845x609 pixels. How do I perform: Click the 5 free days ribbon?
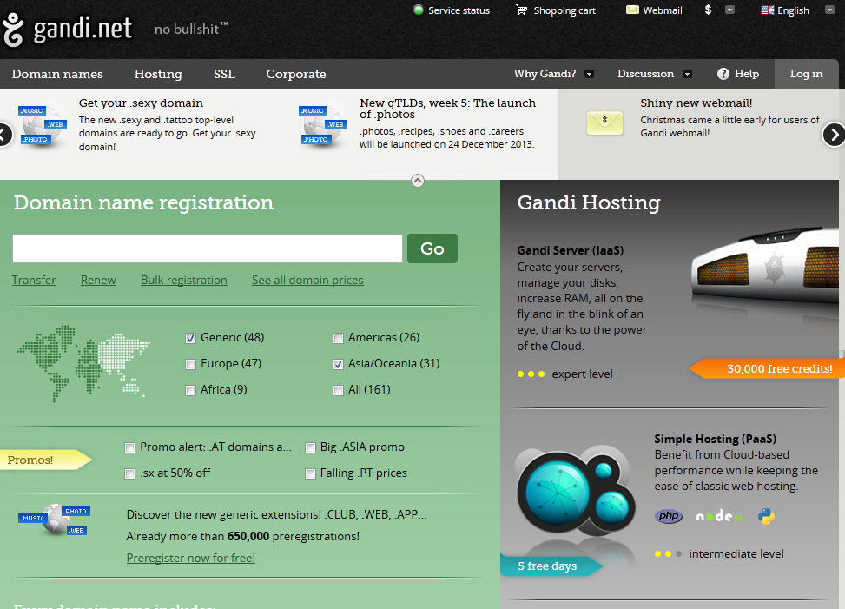coord(551,566)
